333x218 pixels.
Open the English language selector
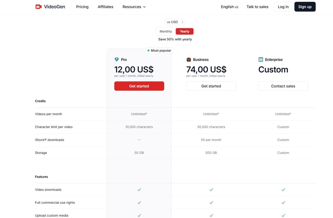229,7
